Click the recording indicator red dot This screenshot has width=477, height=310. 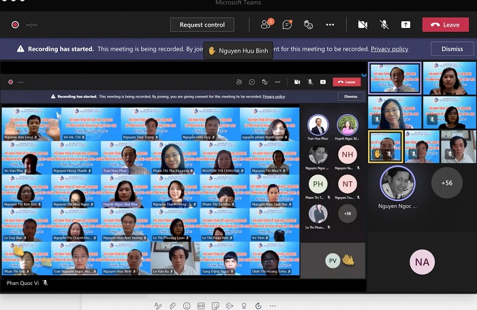(15, 25)
